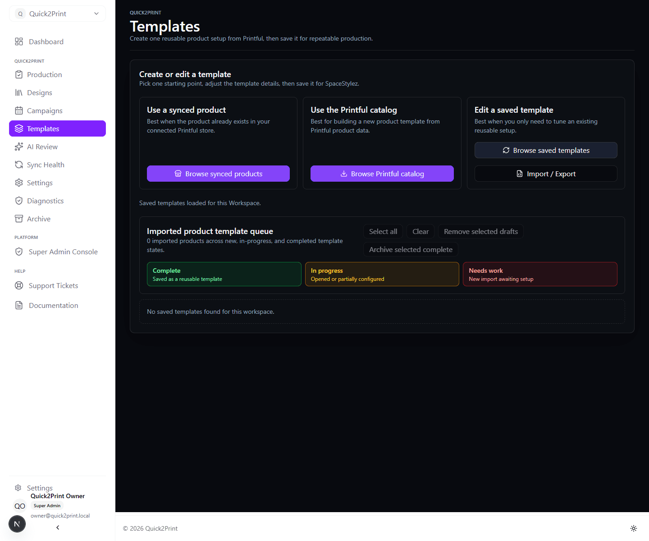The image size is (649, 541).
Task: Click Browse synced products button
Action: 218,174
